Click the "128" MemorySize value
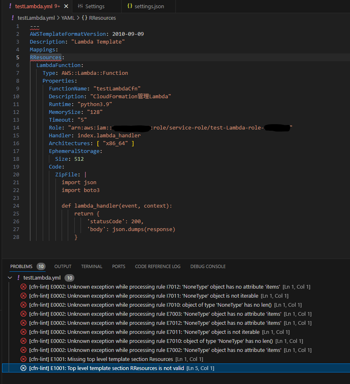Image resolution: width=350 pixels, height=384 pixels. (x=95, y=112)
